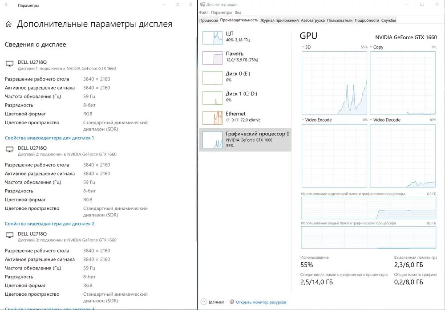Click the back arrow in Параметры window
Image resolution: width=445 pixels, height=310 pixels.
pyautogui.click(x=7, y=4)
